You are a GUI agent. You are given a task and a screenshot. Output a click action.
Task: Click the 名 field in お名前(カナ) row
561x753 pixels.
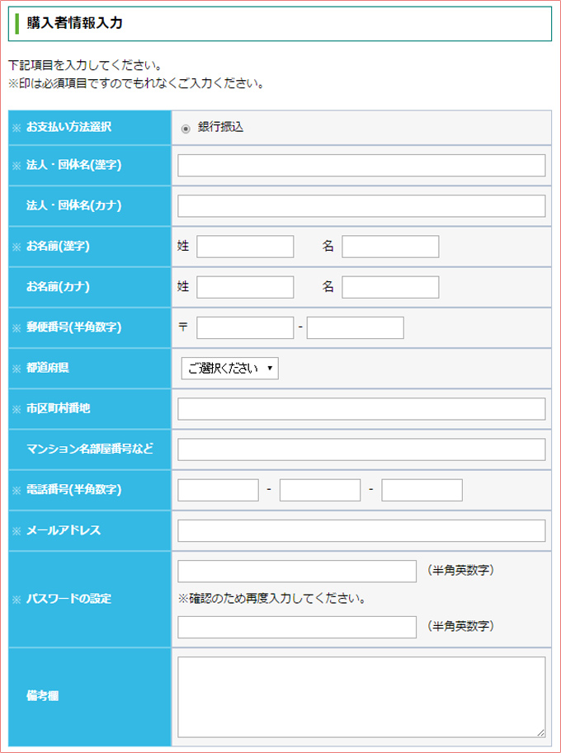click(x=390, y=287)
